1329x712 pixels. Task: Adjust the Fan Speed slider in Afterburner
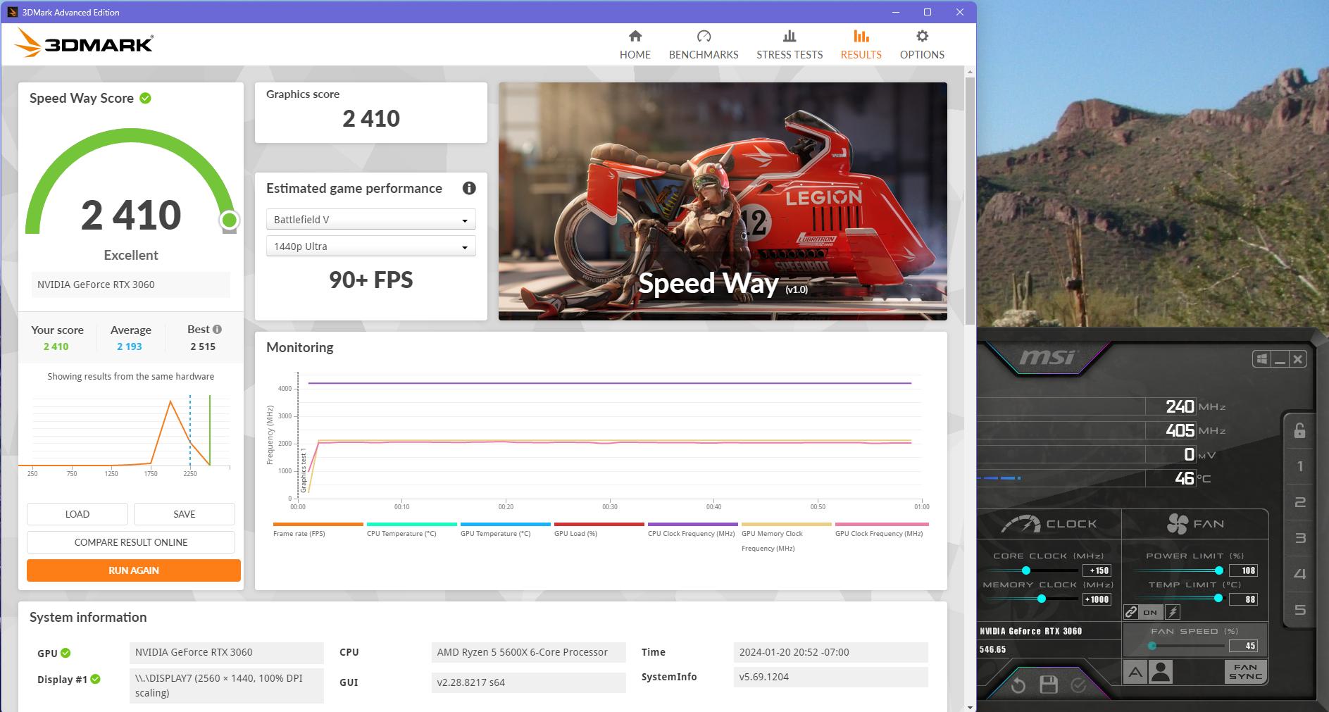click(1152, 646)
